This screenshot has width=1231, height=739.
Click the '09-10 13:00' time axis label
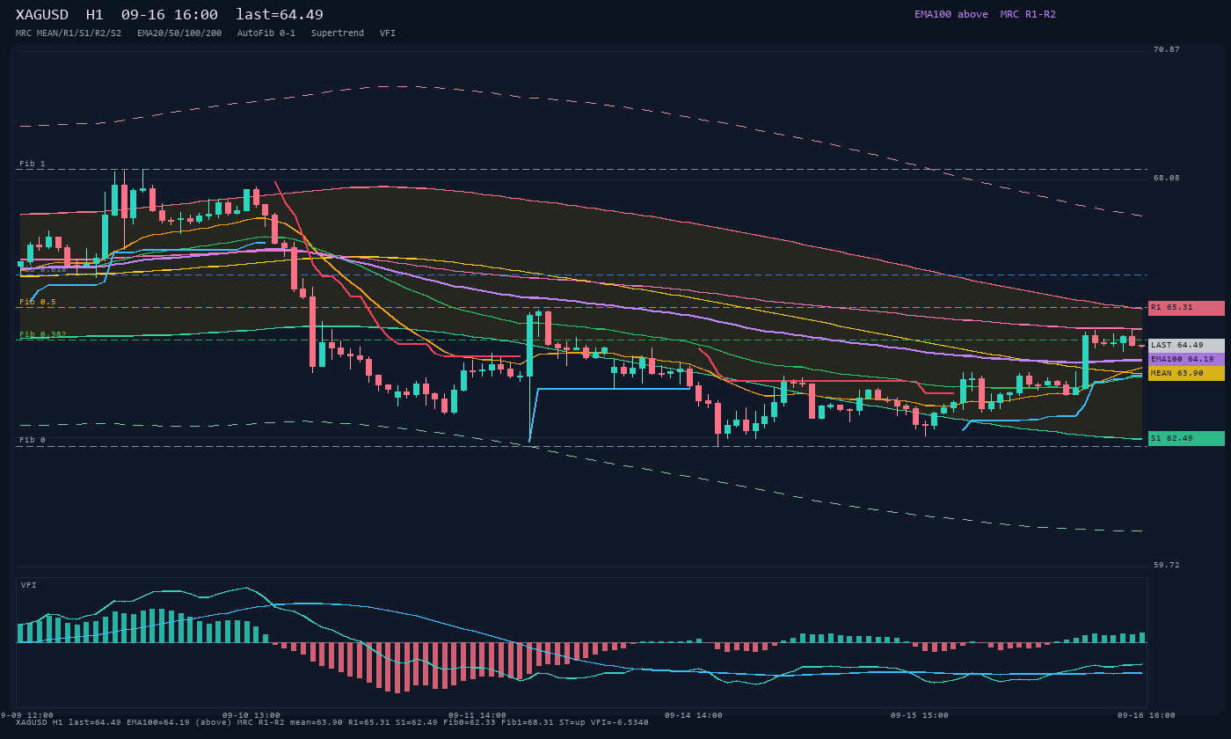[x=251, y=715]
